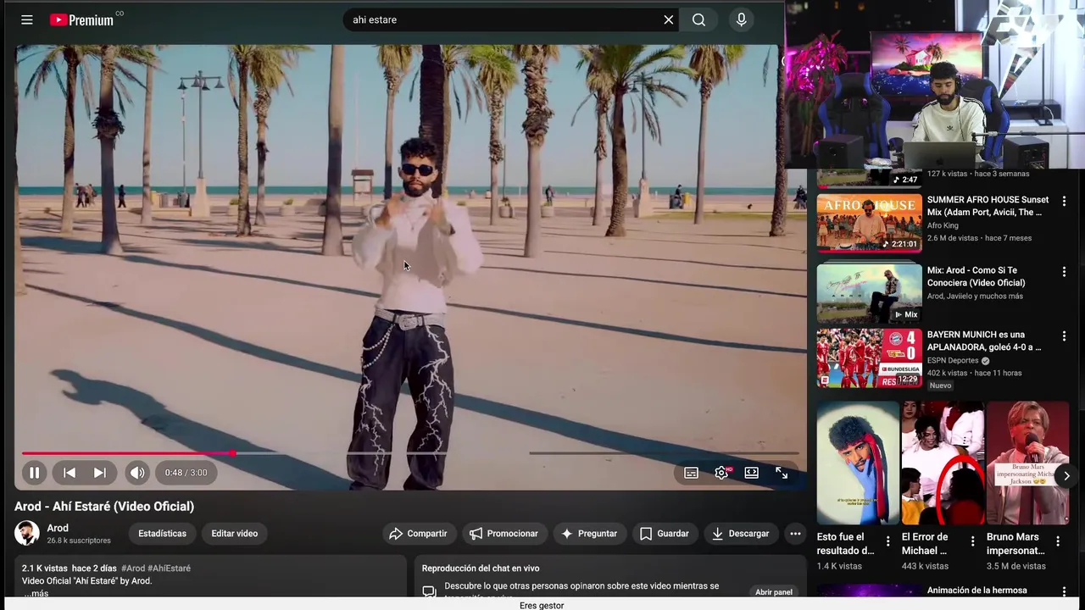
Task: Enter fullscreen mode
Action: (782, 473)
